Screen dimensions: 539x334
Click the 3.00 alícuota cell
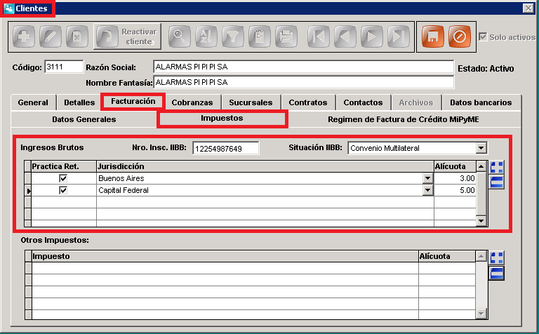pos(455,178)
